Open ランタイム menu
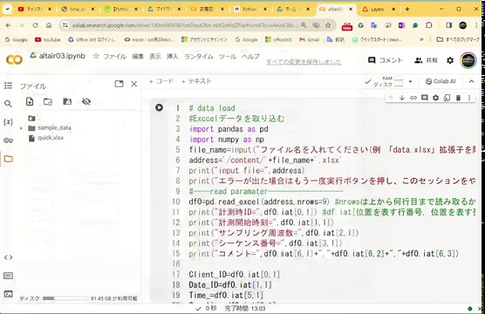485x314 pixels. click(x=198, y=57)
